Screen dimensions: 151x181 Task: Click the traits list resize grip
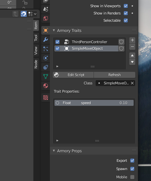(x=93, y=67)
